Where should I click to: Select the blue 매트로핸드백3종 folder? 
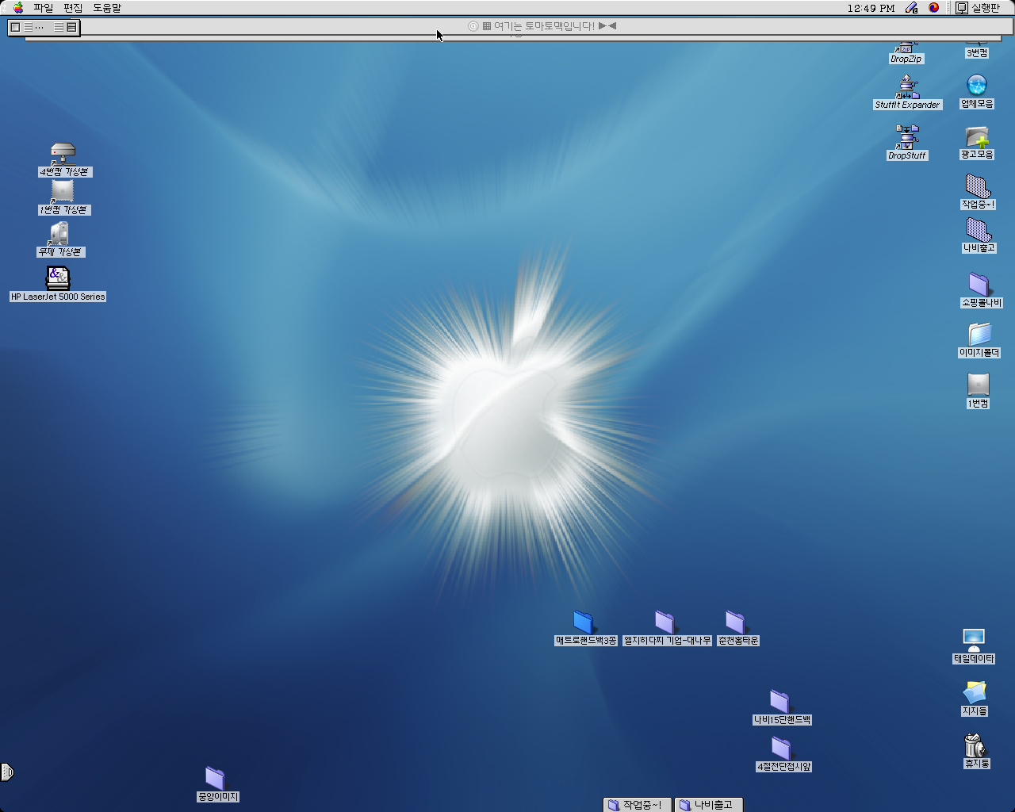[x=584, y=622]
